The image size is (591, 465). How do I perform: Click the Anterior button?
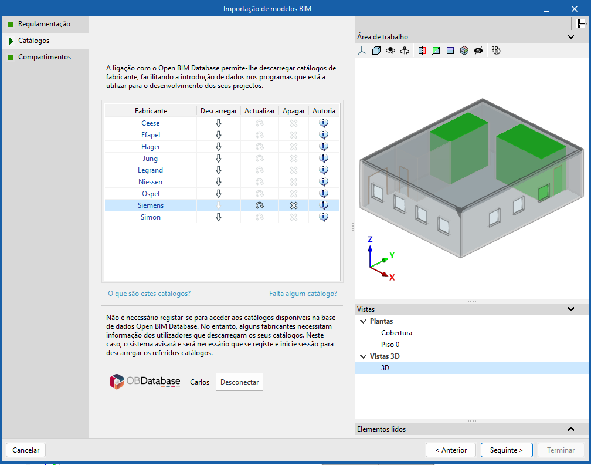point(451,450)
